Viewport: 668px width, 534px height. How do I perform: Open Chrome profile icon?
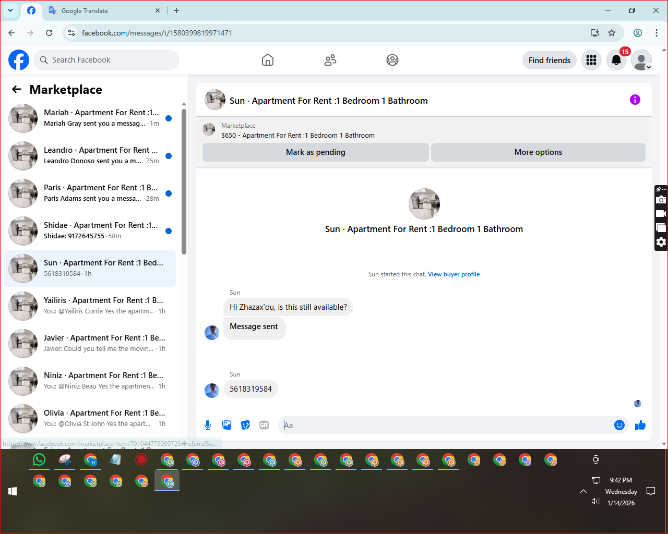pyautogui.click(x=638, y=33)
